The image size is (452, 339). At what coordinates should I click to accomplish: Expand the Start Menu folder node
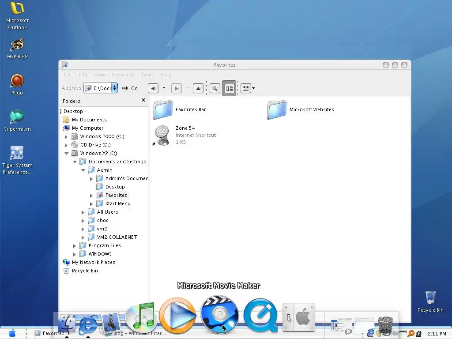pos(91,204)
